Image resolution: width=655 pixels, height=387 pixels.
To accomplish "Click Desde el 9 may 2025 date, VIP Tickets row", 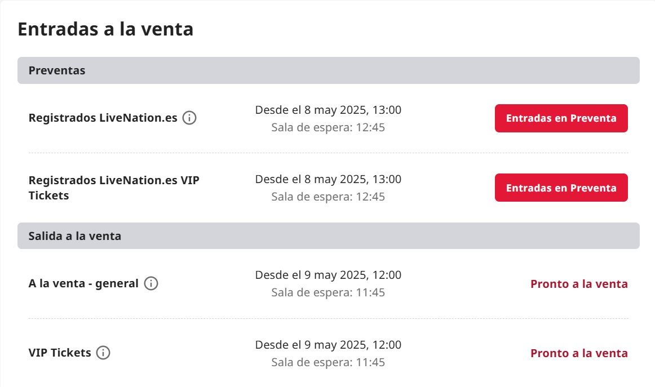I will coord(328,344).
